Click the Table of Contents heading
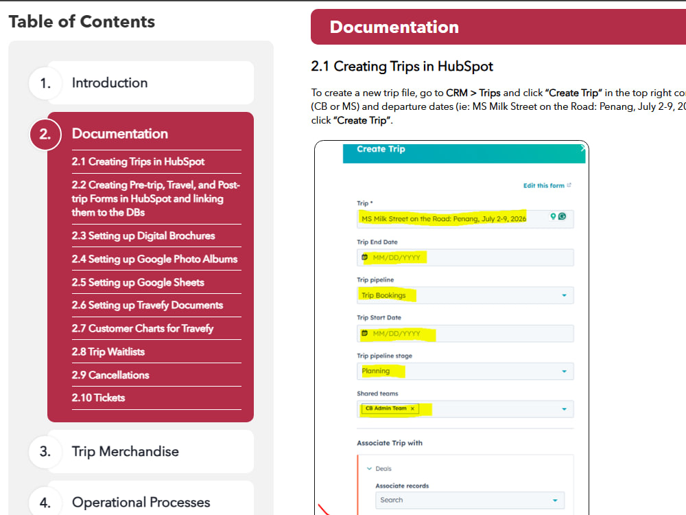Image resolution: width=686 pixels, height=515 pixels. tap(82, 21)
